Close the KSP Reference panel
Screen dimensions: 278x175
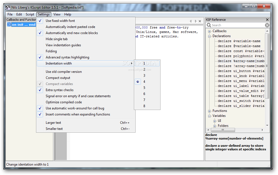[x=267, y=20]
